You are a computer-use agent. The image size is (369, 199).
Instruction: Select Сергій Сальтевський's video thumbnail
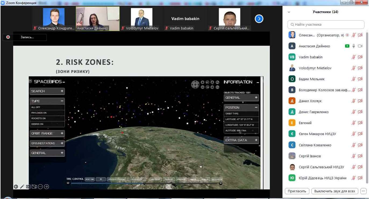[229, 19]
